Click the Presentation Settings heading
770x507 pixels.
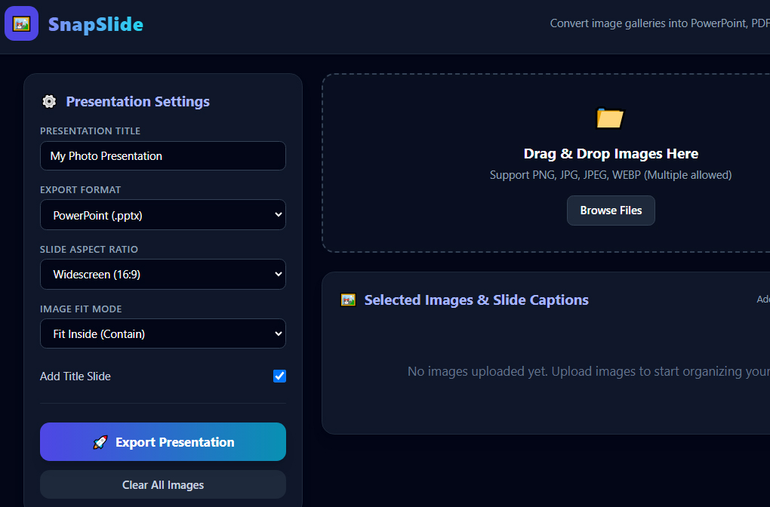pos(138,102)
